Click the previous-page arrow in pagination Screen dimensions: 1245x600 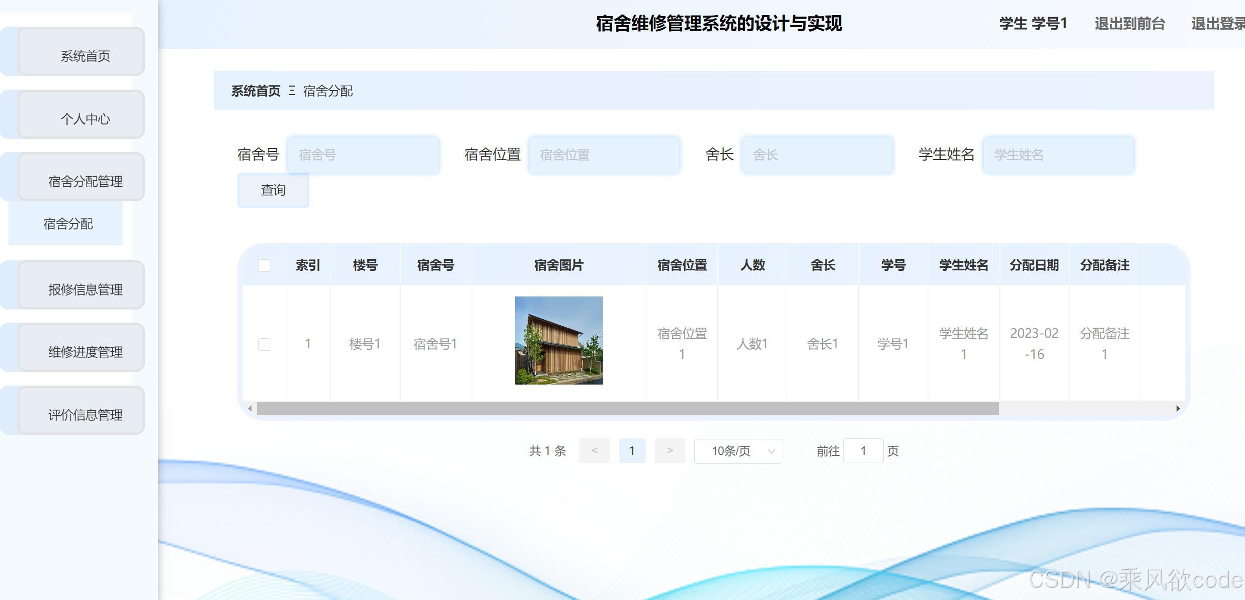pyautogui.click(x=595, y=451)
